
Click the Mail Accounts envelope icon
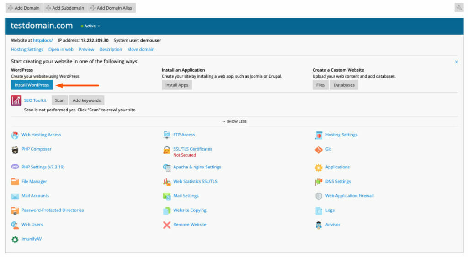point(15,196)
